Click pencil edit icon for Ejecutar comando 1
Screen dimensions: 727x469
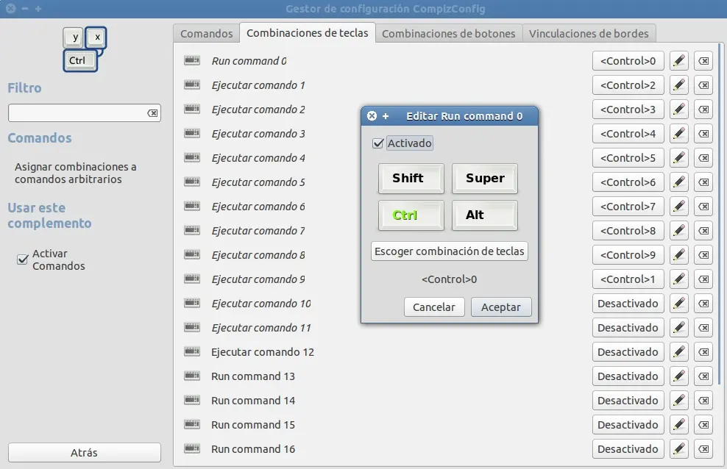pos(679,85)
